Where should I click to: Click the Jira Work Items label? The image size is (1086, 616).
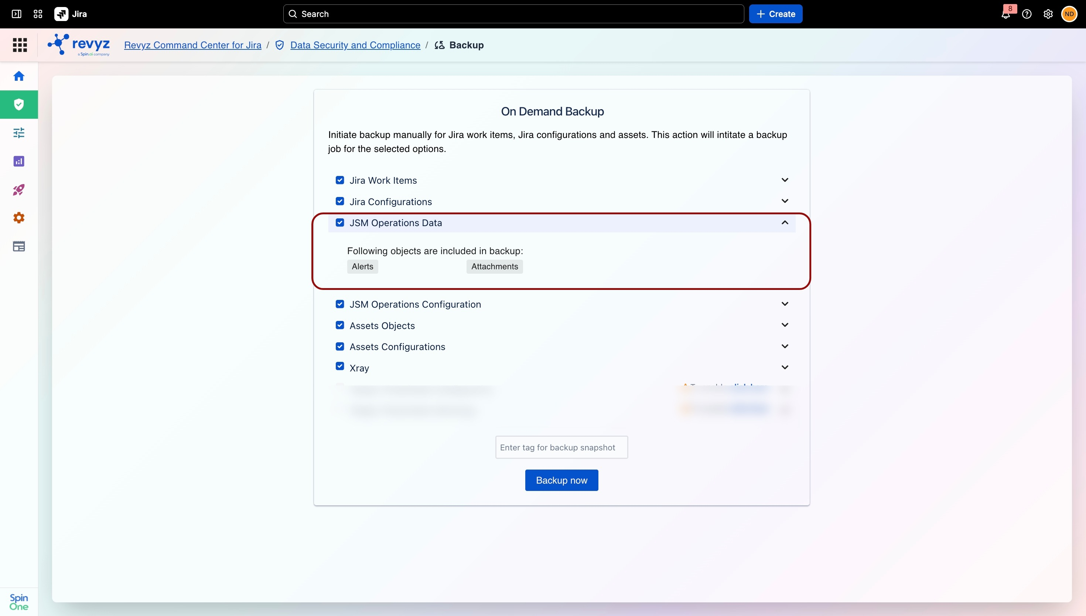point(383,181)
